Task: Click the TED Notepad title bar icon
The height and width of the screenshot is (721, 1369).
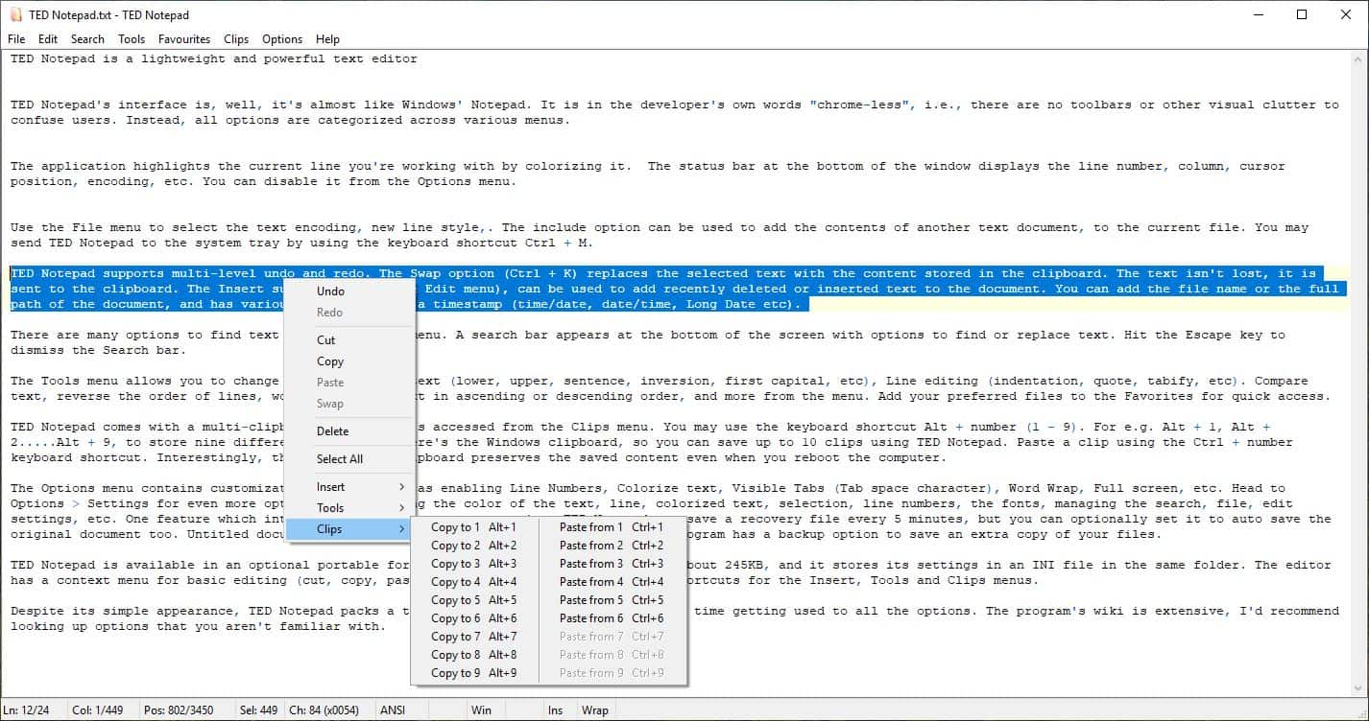Action: 14,14
